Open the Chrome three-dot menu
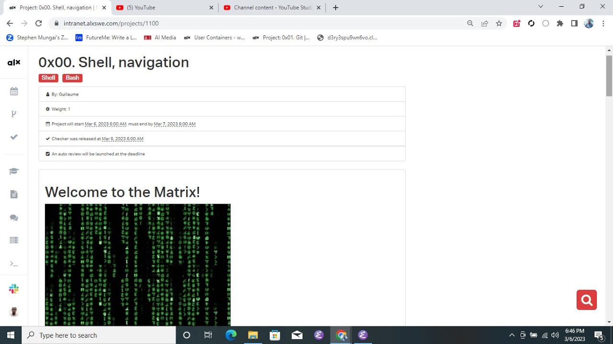Image resolution: width=613 pixels, height=344 pixels. click(603, 23)
